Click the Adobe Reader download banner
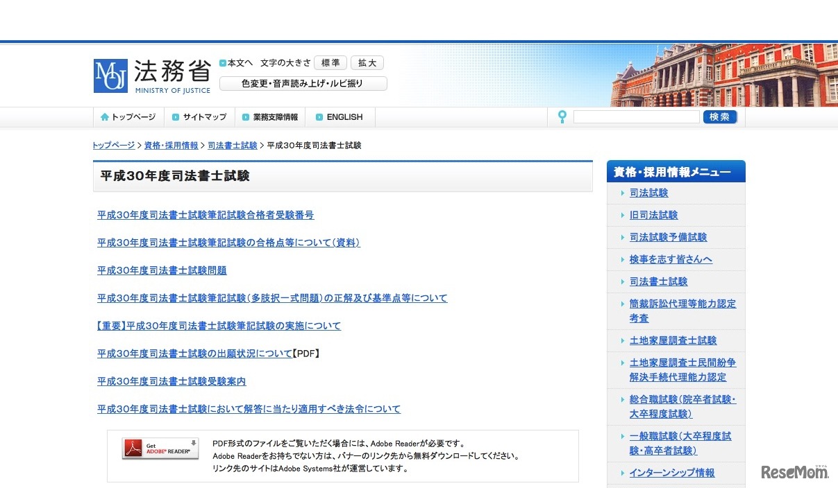Viewport: 838px width, 488px height. tap(160, 448)
